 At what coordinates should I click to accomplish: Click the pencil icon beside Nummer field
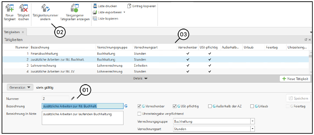tap(73, 98)
